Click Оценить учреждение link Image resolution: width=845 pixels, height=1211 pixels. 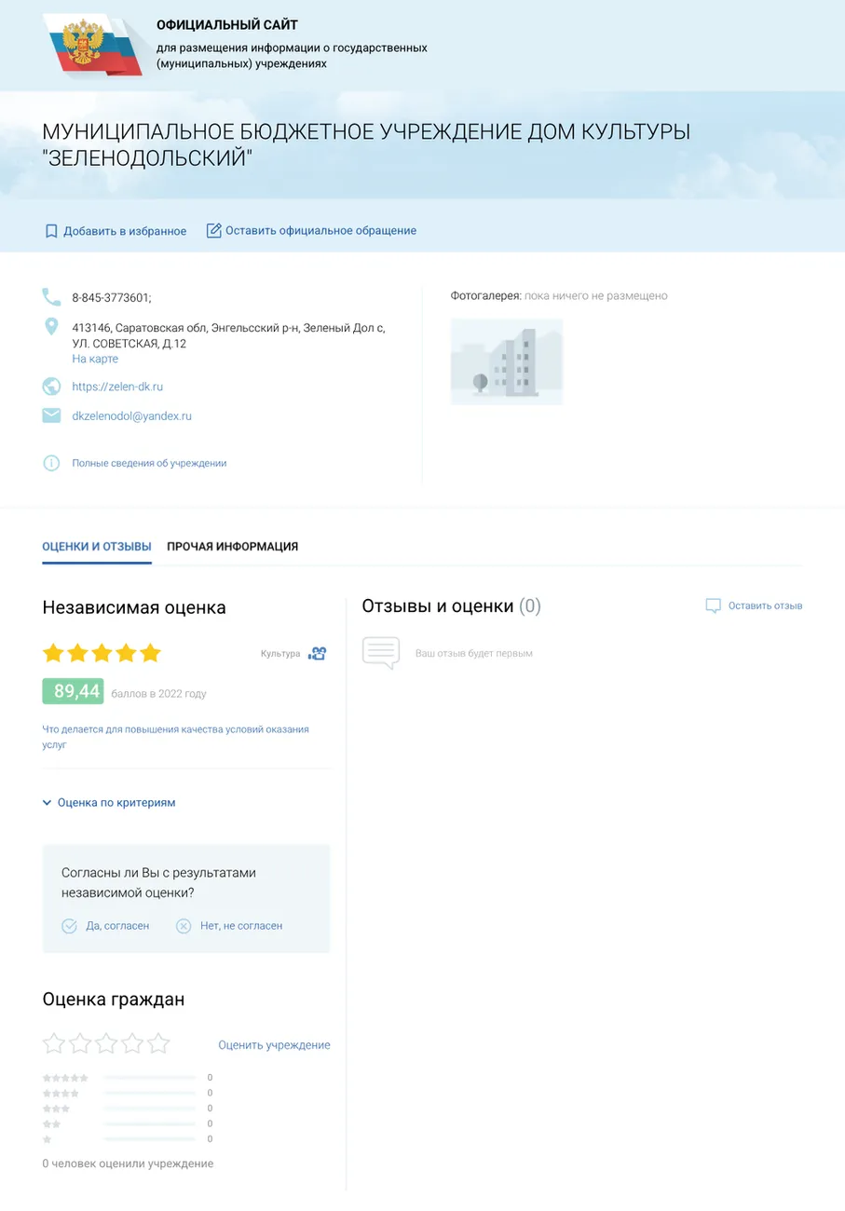click(x=274, y=1045)
